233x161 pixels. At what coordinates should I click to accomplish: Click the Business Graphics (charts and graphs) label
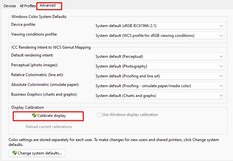44,94
